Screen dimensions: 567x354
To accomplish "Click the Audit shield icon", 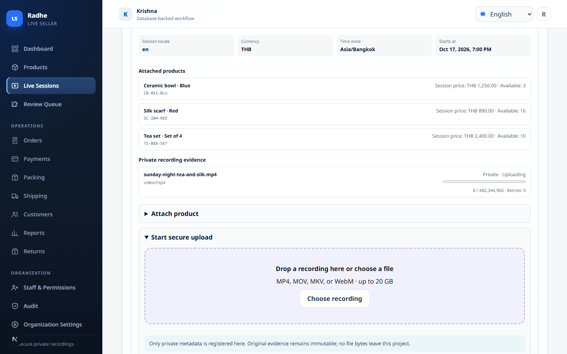I will [x=15, y=306].
